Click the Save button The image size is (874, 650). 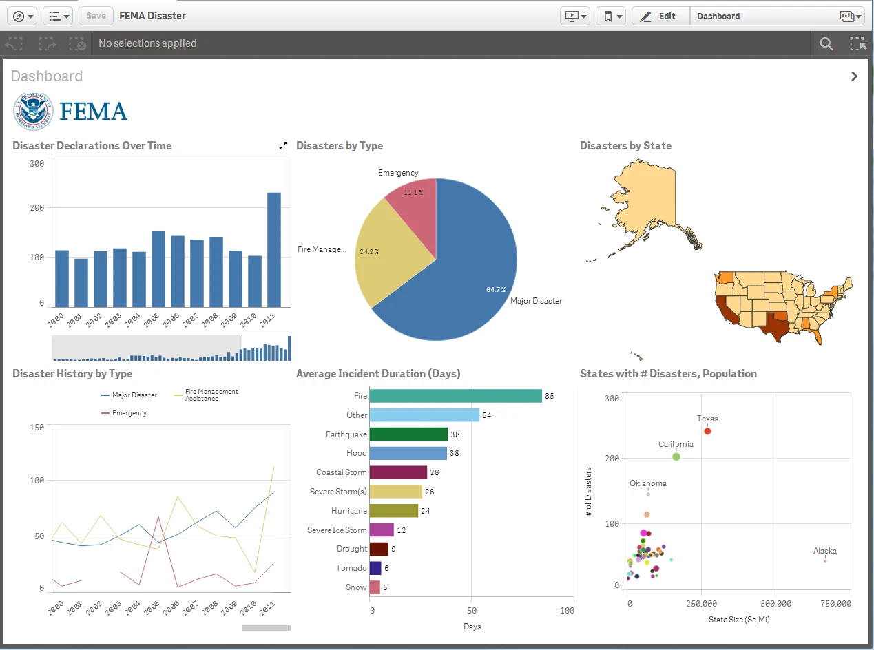(x=95, y=15)
